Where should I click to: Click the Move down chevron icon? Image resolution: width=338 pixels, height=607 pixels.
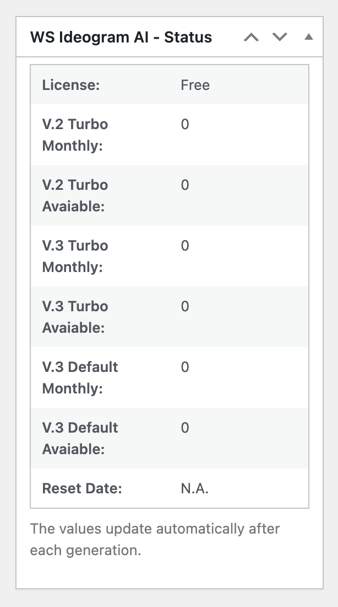280,38
